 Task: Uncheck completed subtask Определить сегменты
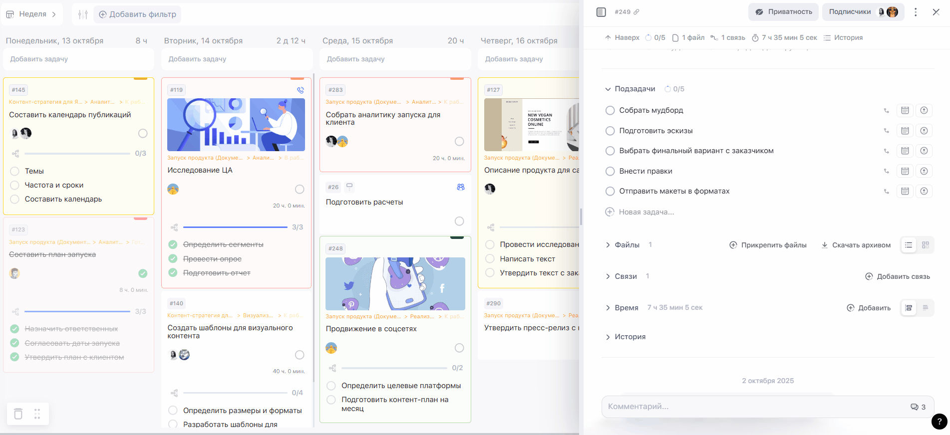click(x=173, y=244)
